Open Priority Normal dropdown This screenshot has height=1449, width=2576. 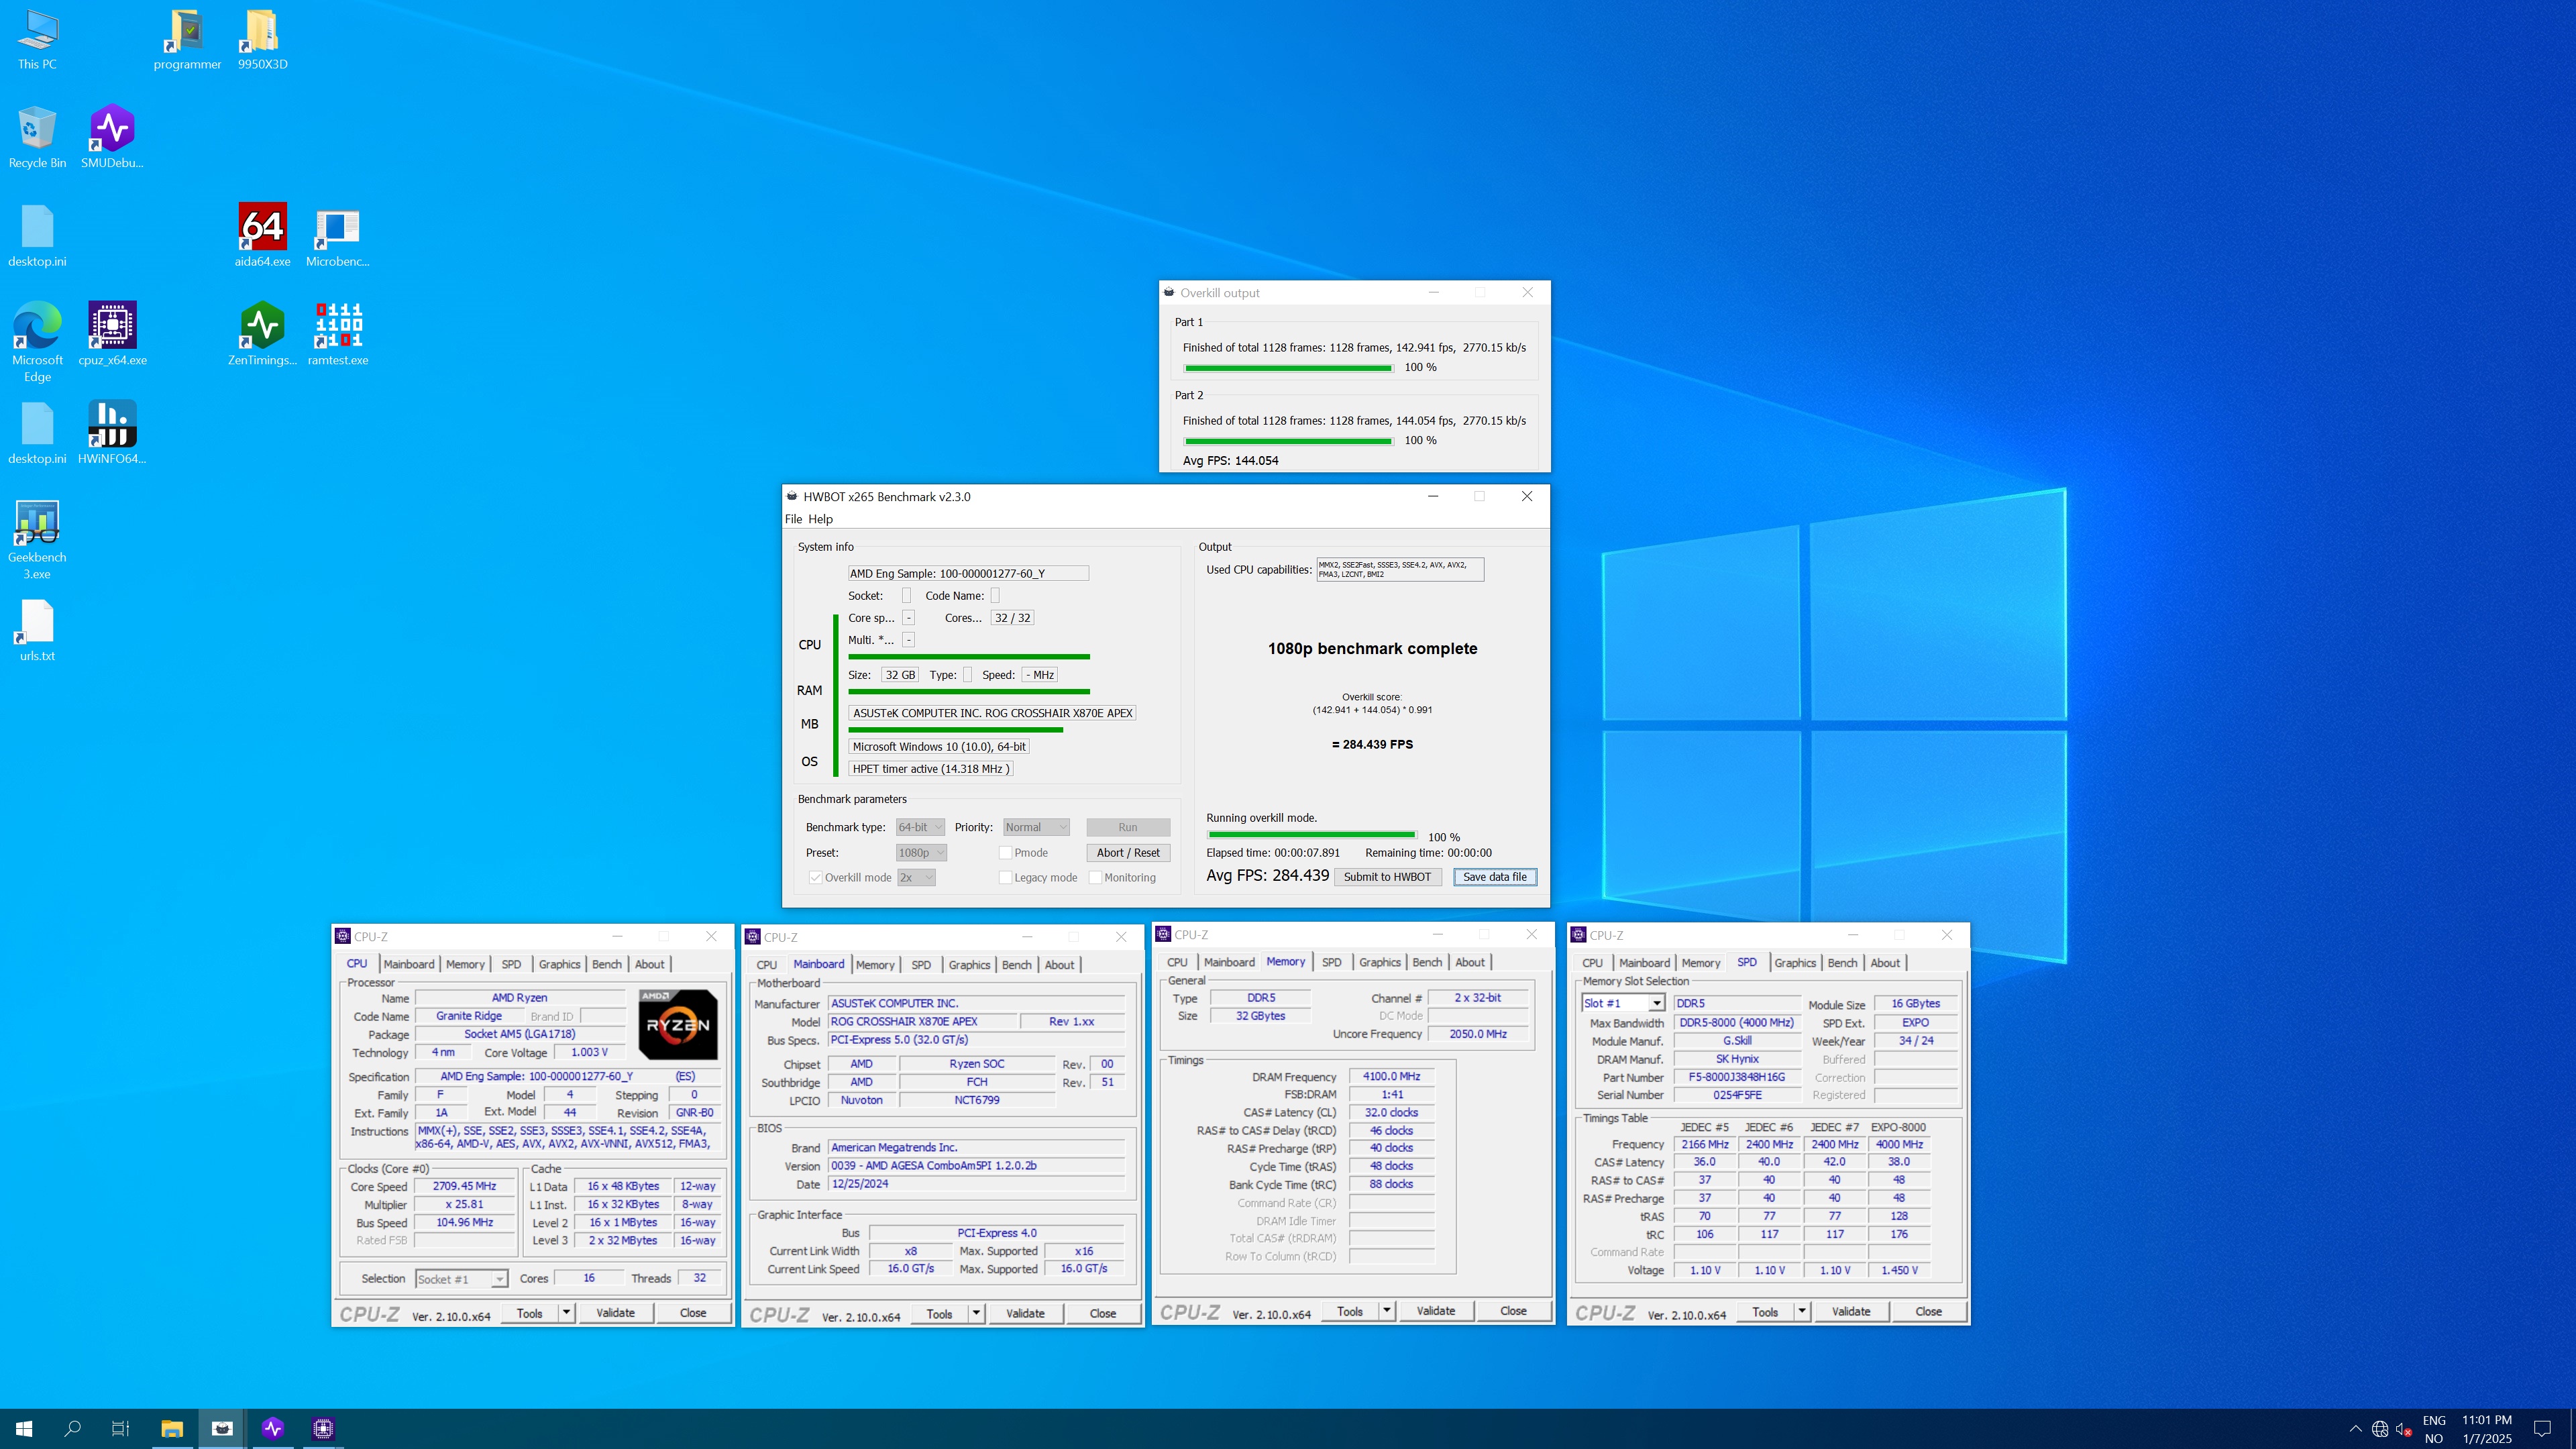1036,827
